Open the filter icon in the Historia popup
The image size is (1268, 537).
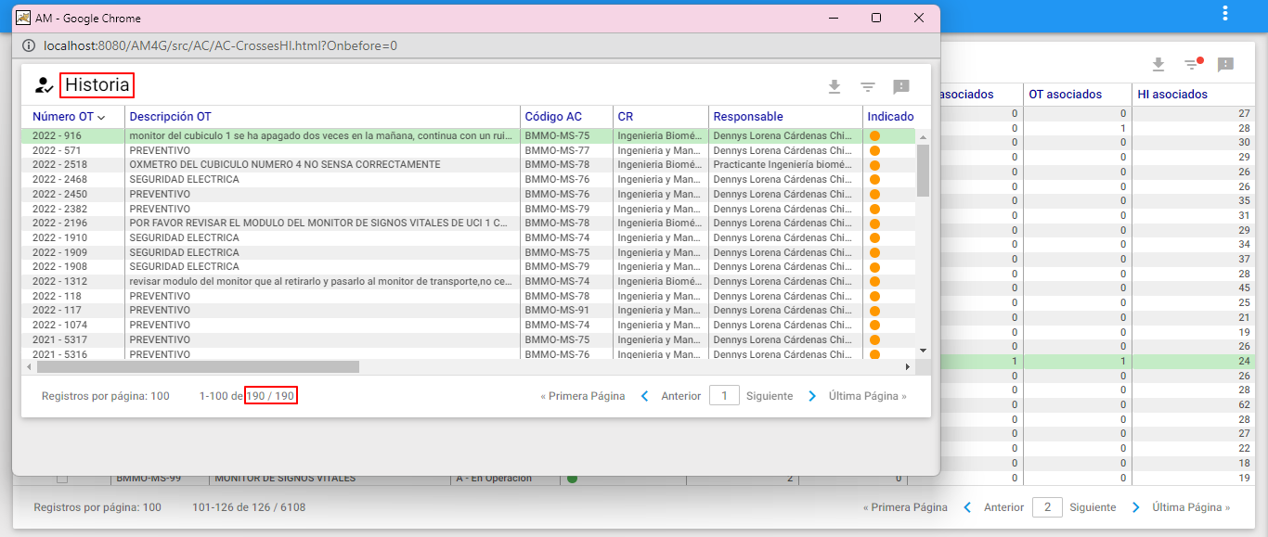(x=867, y=86)
